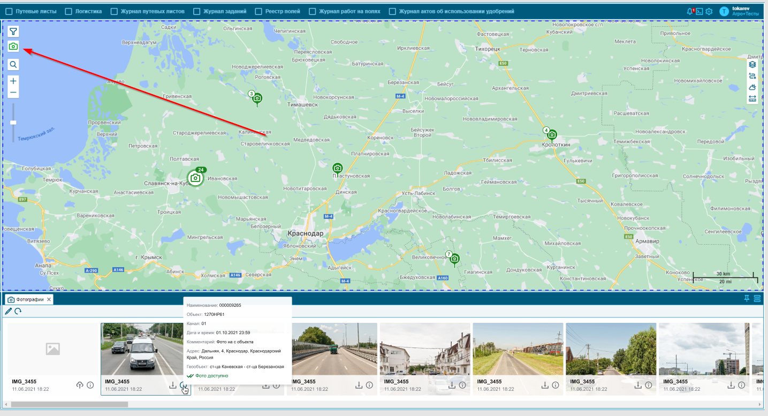The height and width of the screenshot is (416, 768).
Task: Click 'Фото доступно' status in tooltip
Action: pyautogui.click(x=212, y=376)
